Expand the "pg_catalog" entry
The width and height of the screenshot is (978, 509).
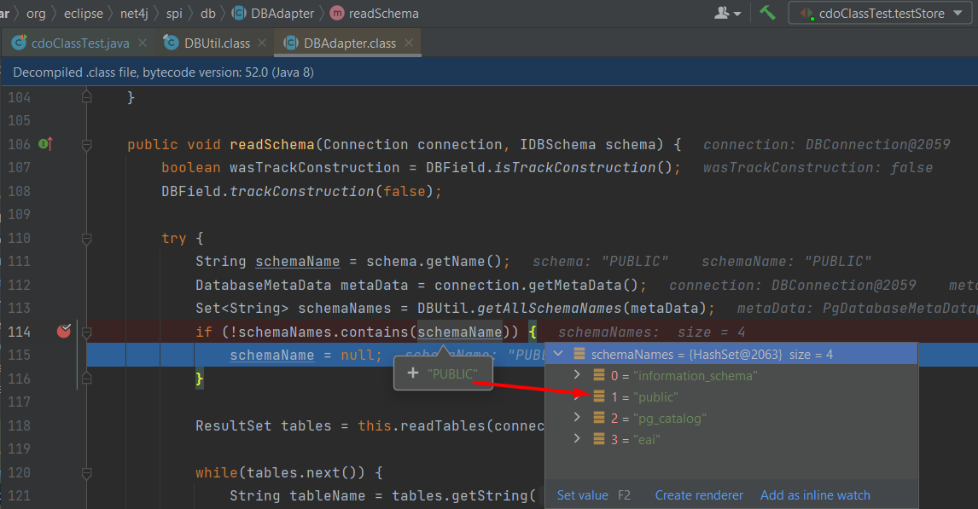(x=578, y=418)
